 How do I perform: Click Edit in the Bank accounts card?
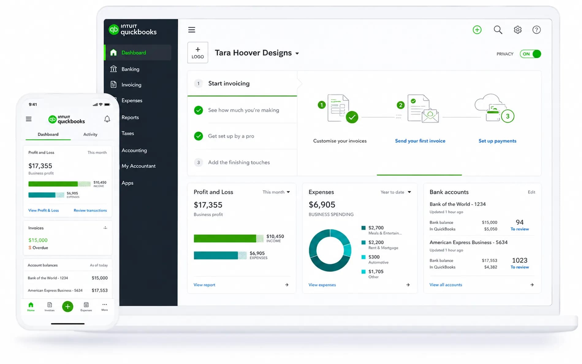point(531,192)
